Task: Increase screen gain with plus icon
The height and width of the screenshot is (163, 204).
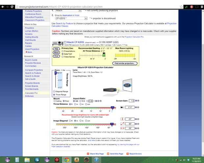Action: pyautogui.click(x=136, y=101)
